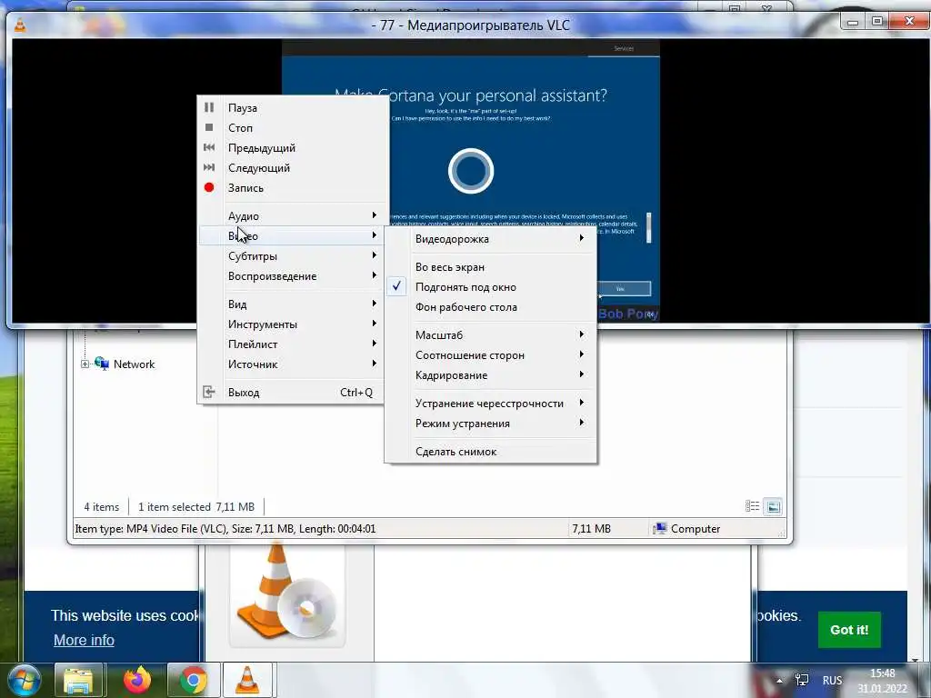931x698 pixels.
Task: Click the Network icon in Explorer tree
Action: 102,364
